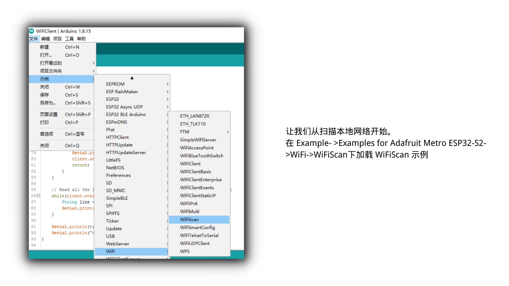Expand ESP32 Async UDP examples

(132, 107)
